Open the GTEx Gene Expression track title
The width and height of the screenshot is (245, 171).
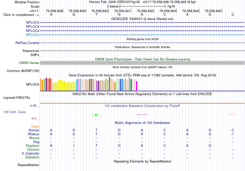click(142, 75)
